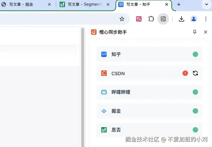Close the 写文章 - Segment tab
This screenshot has height=147, width=212.
[108, 5]
